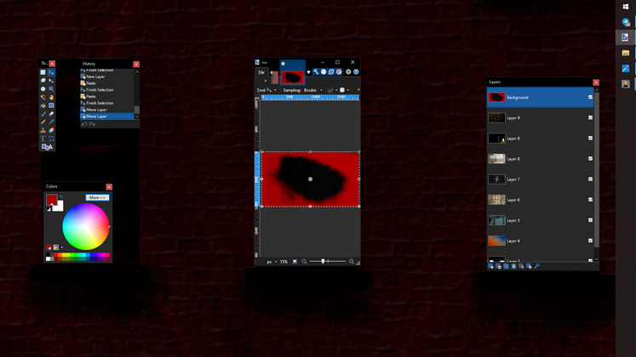Select the Lasso Select tool
Image resolution: width=636 pixels, height=357 pixels.
click(x=43, y=81)
